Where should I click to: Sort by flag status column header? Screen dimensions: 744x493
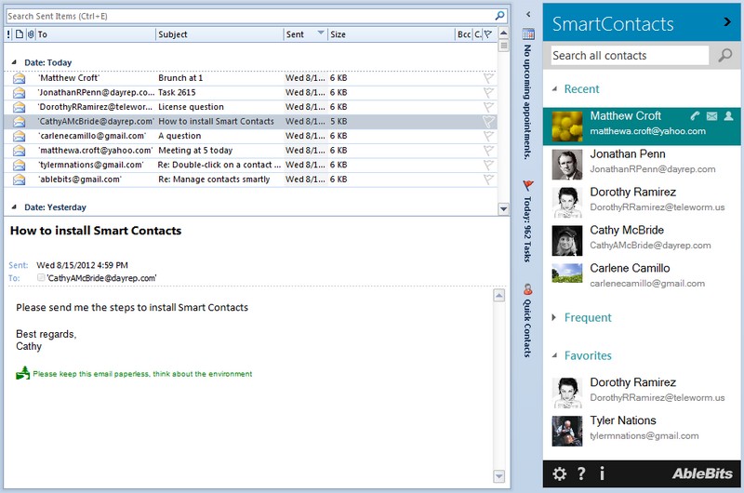pyautogui.click(x=487, y=34)
